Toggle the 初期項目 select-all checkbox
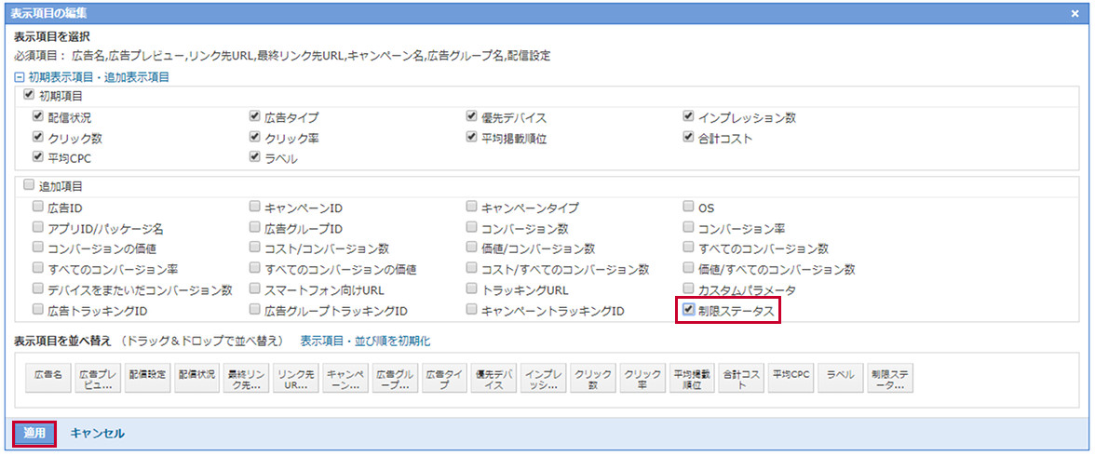The height and width of the screenshot is (456, 1095). pyautogui.click(x=29, y=95)
